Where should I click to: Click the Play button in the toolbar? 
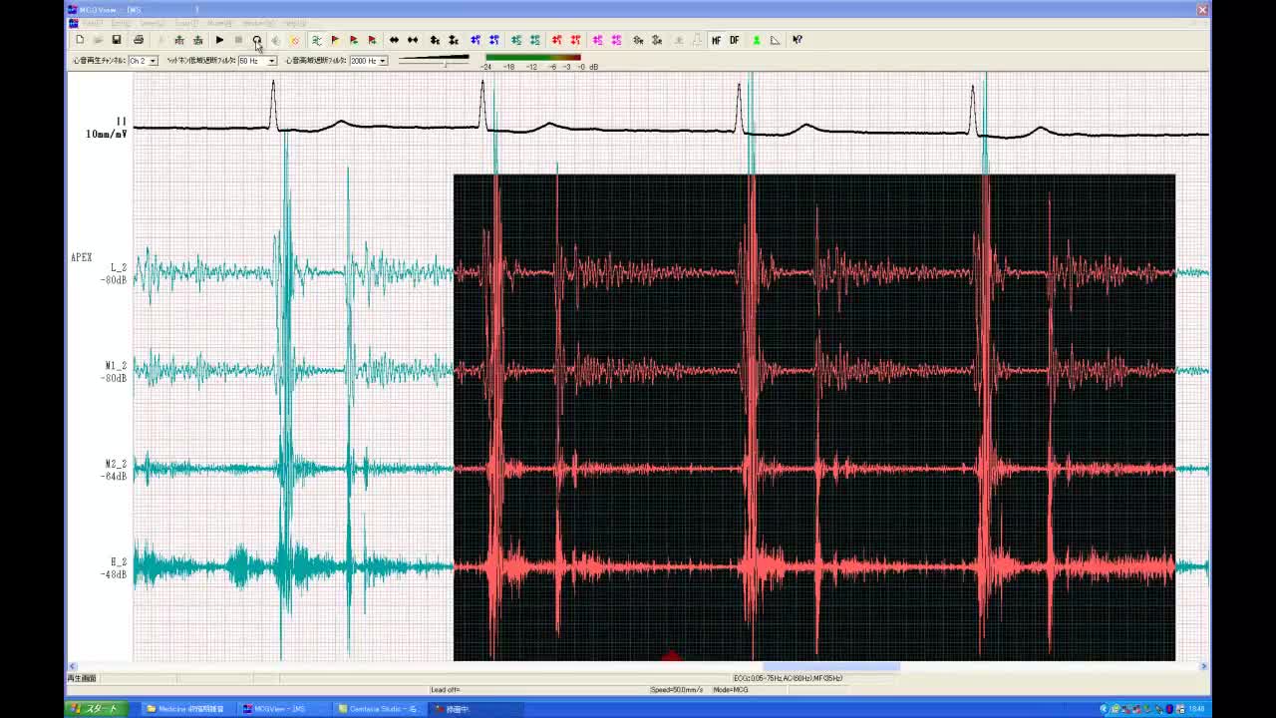coord(219,40)
